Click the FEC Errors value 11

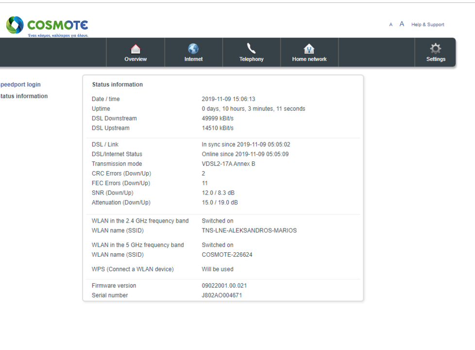click(x=205, y=183)
